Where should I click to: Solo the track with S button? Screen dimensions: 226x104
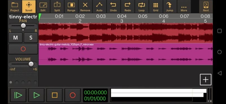(31, 38)
